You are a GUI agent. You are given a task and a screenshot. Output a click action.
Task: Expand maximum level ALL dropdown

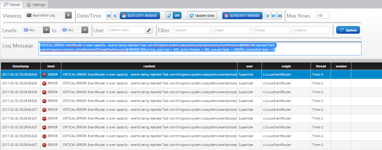click(x=74, y=30)
